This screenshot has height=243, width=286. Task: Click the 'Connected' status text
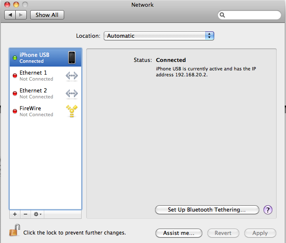pyautogui.click(x=171, y=60)
